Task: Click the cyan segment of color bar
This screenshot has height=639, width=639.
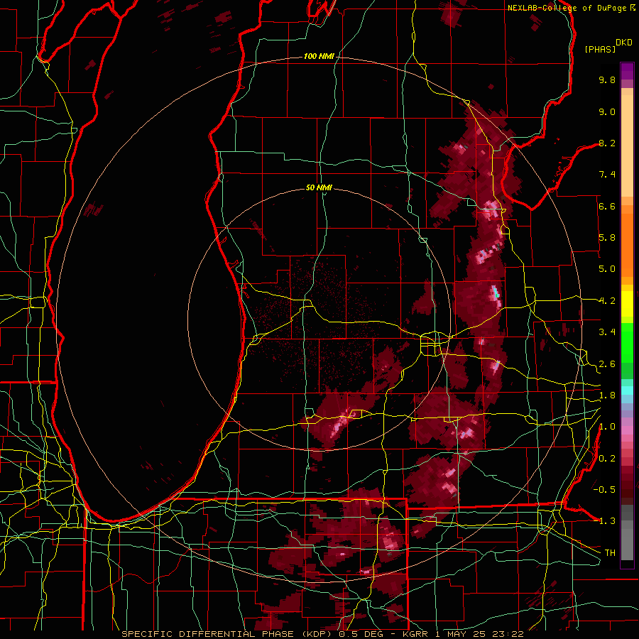Action: click(x=627, y=390)
